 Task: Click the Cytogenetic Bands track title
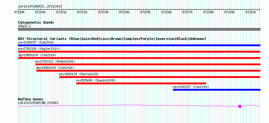[36, 22]
